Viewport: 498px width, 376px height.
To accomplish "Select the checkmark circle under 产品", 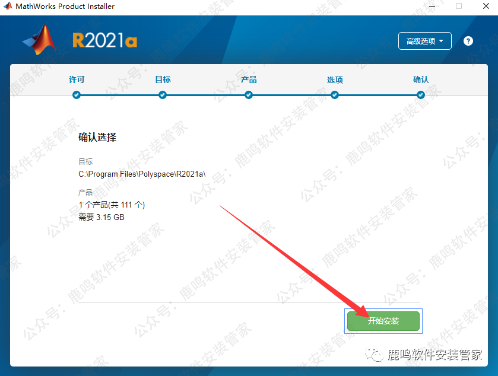I will pyautogui.click(x=249, y=94).
